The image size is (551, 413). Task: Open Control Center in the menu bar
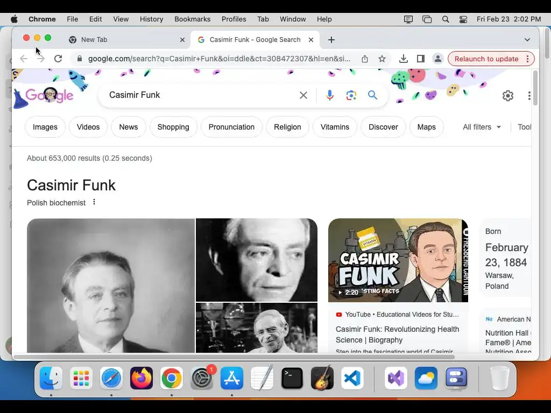click(x=463, y=19)
